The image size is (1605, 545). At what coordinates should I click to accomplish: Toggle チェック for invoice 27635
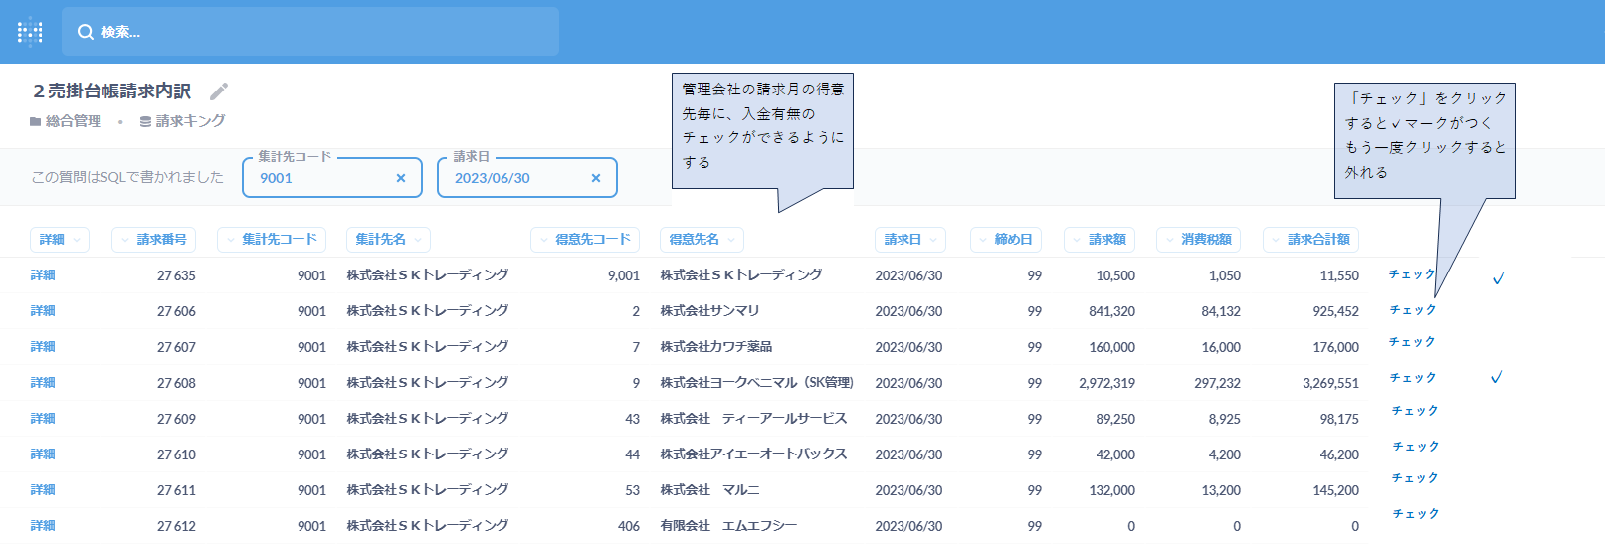1412,274
